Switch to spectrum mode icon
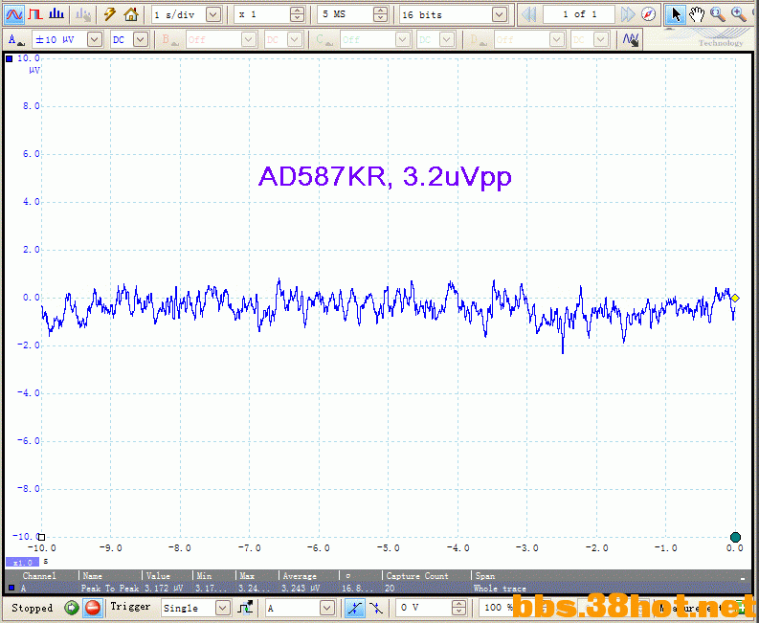The height and width of the screenshot is (623, 759). tap(56, 14)
